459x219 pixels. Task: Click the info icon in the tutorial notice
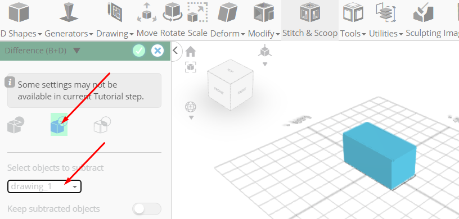tap(10, 82)
